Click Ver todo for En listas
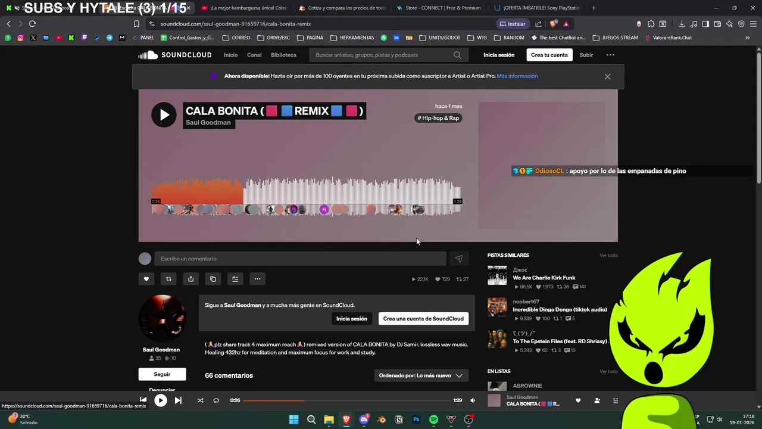This screenshot has height=429, width=762. tap(608, 371)
